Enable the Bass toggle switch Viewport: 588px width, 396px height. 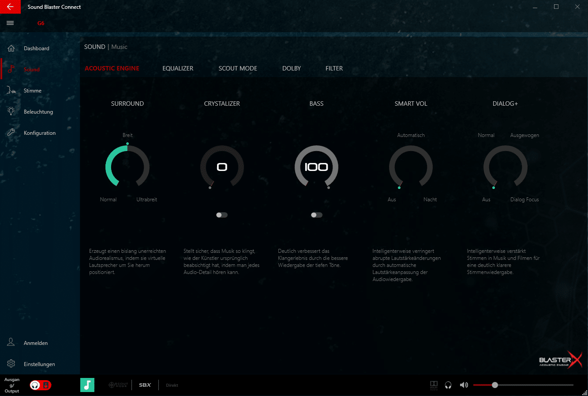(x=316, y=215)
